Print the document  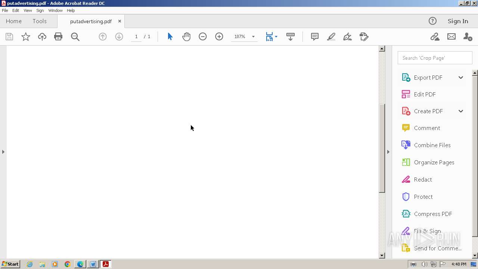[x=58, y=37]
